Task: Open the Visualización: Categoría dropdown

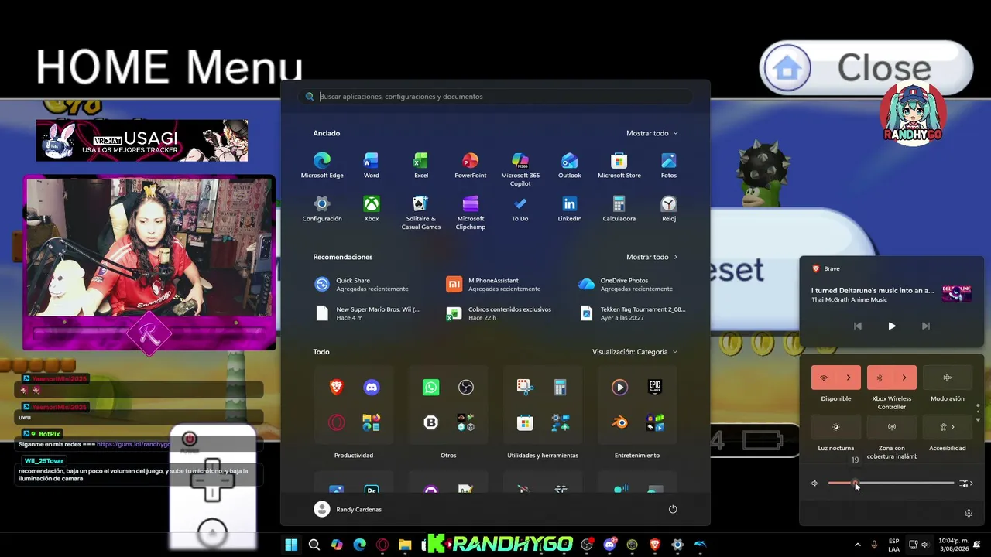Action: click(635, 352)
